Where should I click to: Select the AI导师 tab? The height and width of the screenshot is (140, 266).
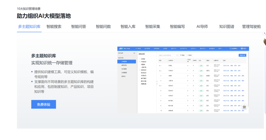click(x=202, y=26)
